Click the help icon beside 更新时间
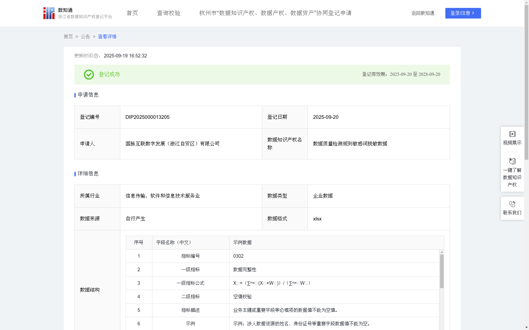The height and width of the screenshot is (330, 529). (x=96, y=56)
